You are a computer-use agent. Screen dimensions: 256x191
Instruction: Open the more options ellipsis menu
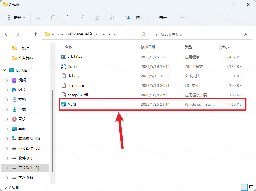182,18
